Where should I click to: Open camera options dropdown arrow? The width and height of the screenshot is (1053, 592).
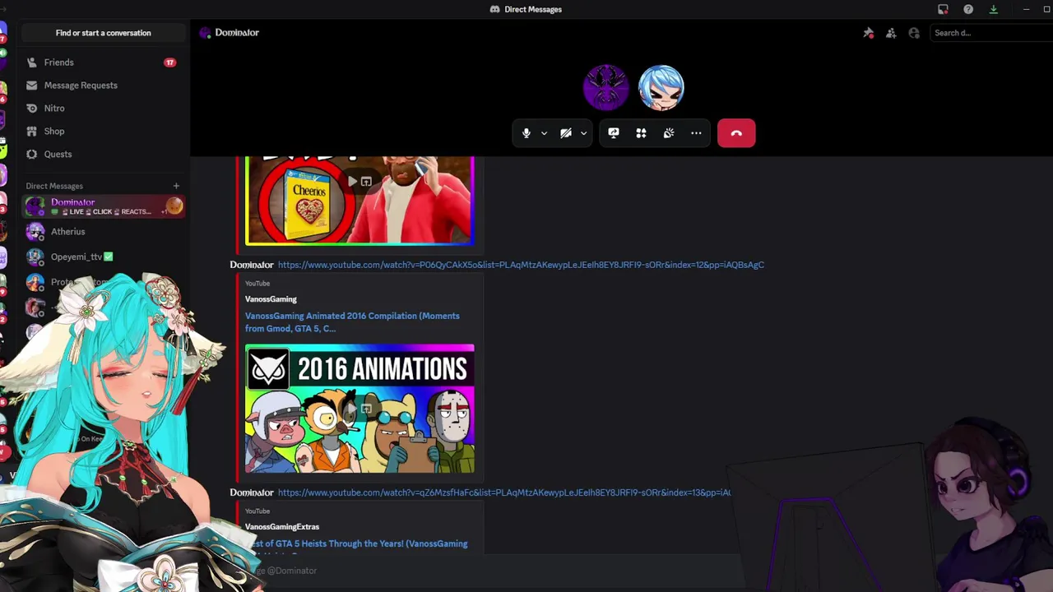pos(583,133)
